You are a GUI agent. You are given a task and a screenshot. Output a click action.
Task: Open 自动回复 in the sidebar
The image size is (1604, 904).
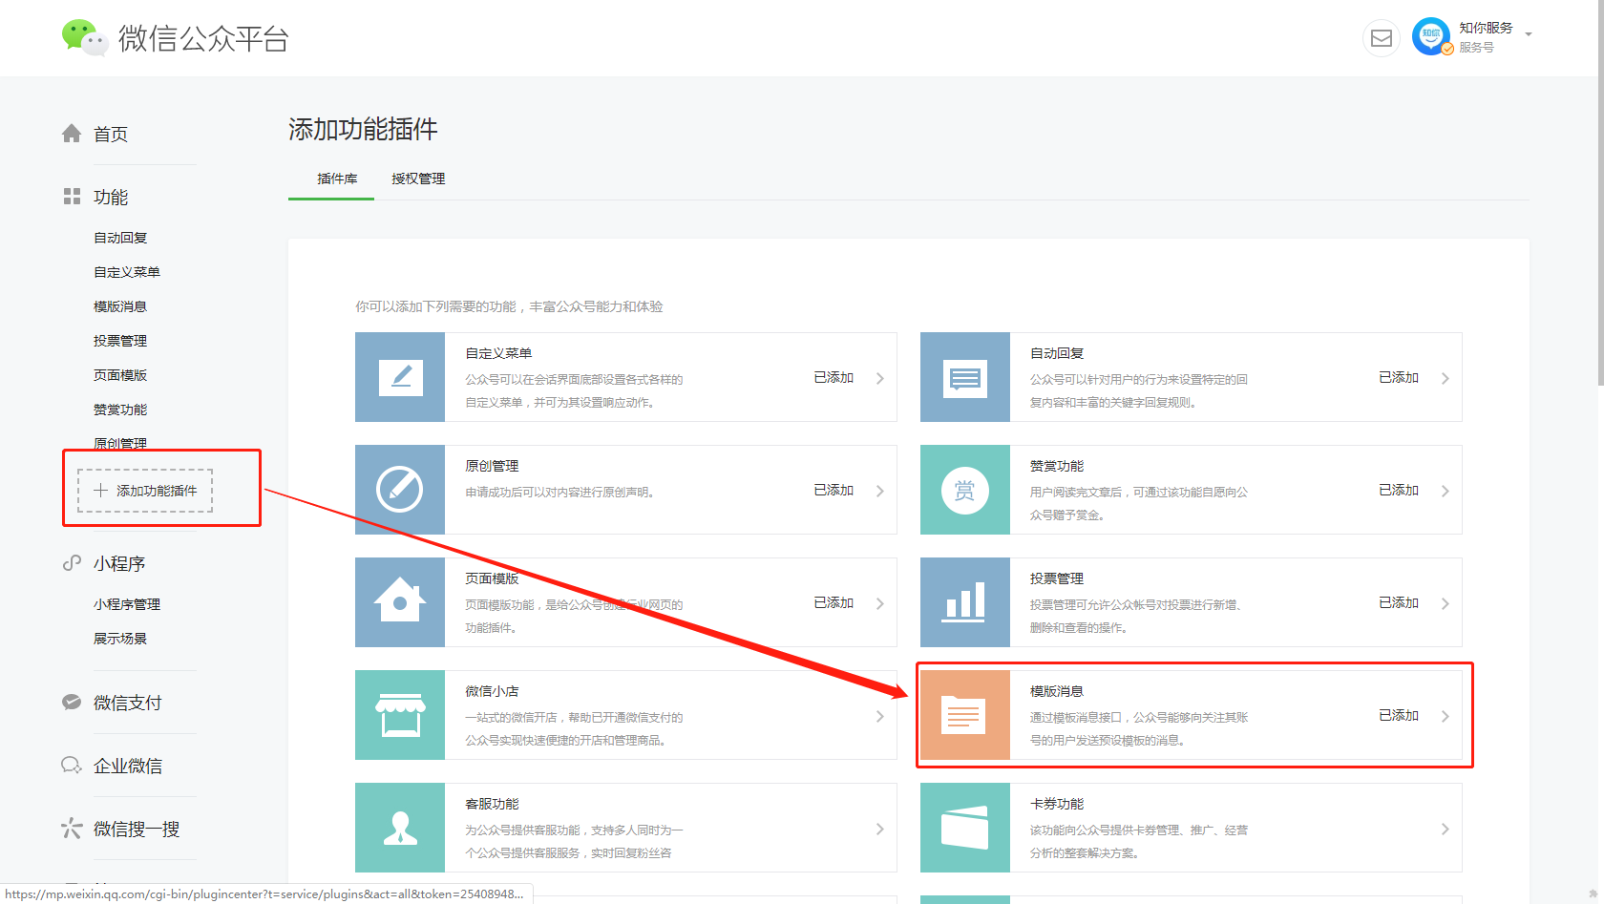point(120,238)
